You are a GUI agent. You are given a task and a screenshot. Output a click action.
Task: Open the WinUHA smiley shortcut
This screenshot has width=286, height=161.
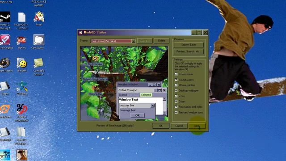pos(22,63)
